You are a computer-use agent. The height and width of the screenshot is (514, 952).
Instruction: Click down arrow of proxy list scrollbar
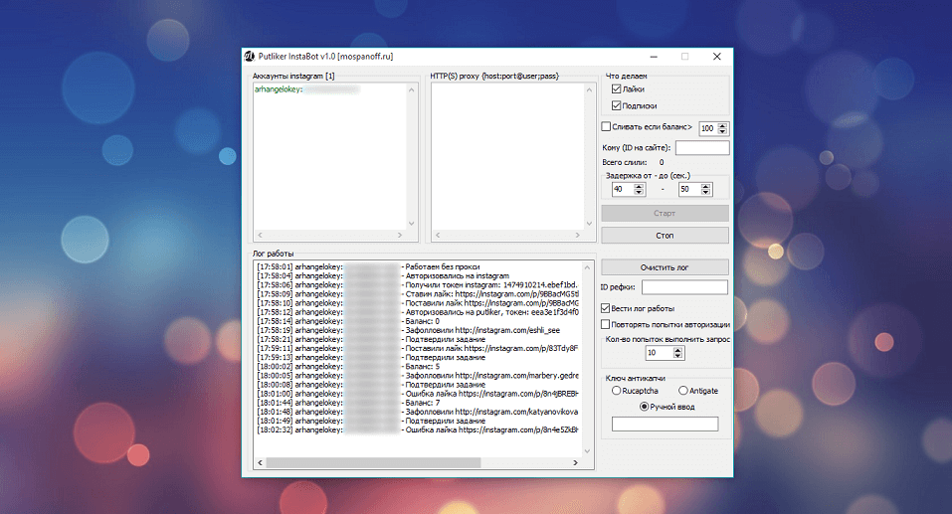point(589,224)
